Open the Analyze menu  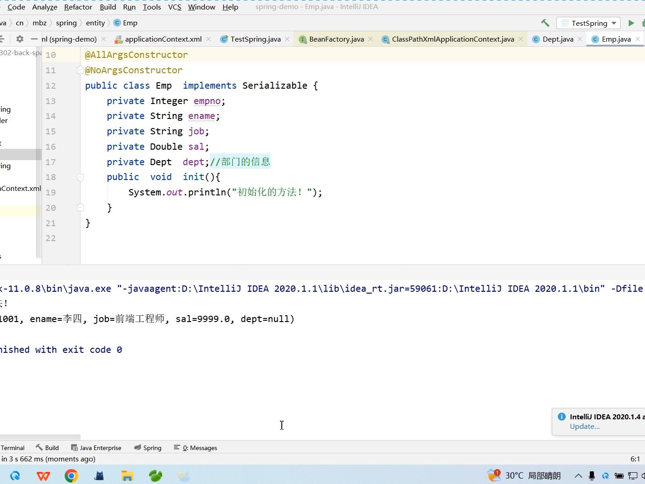click(x=45, y=7)
